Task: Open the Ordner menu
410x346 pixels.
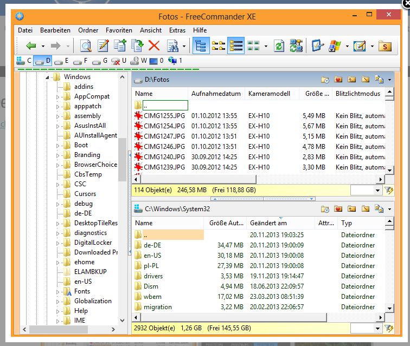Action: coord(88,30)
